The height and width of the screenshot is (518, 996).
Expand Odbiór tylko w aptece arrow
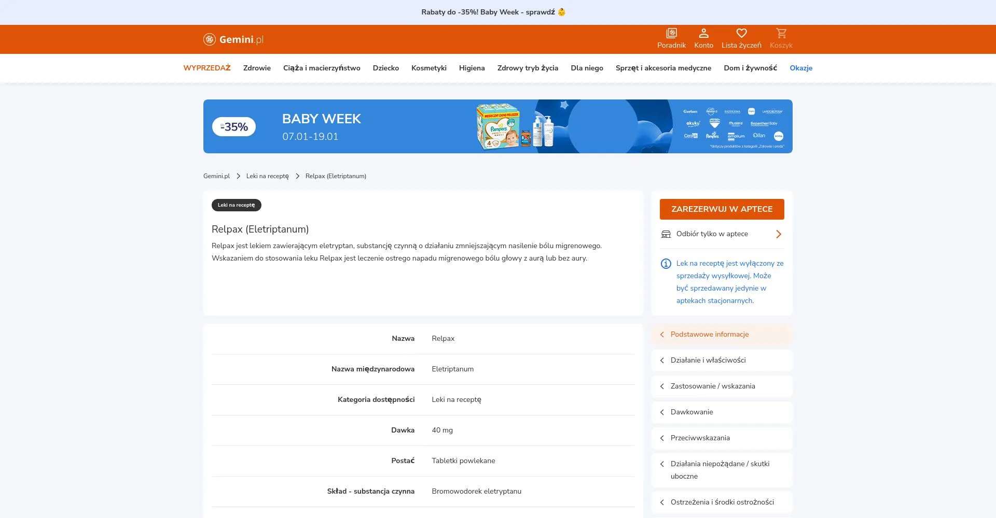pyautogui.click(x=779, y=234)
